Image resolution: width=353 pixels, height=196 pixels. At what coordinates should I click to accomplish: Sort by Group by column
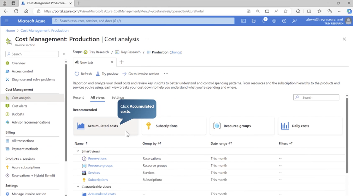click(x=152, y=143)
